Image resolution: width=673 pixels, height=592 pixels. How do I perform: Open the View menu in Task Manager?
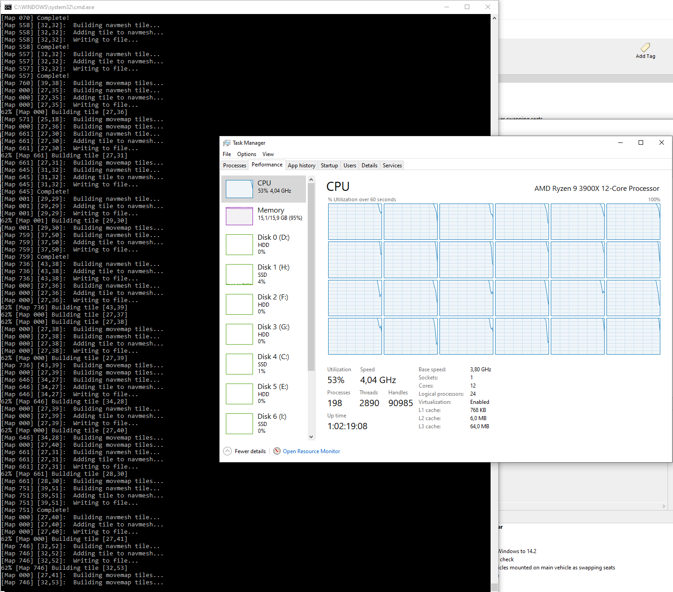click(x=268, y=154)
